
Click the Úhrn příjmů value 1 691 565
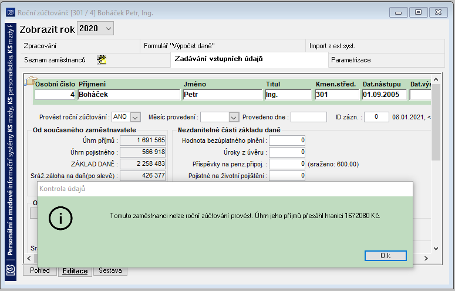tap(143, 141)
